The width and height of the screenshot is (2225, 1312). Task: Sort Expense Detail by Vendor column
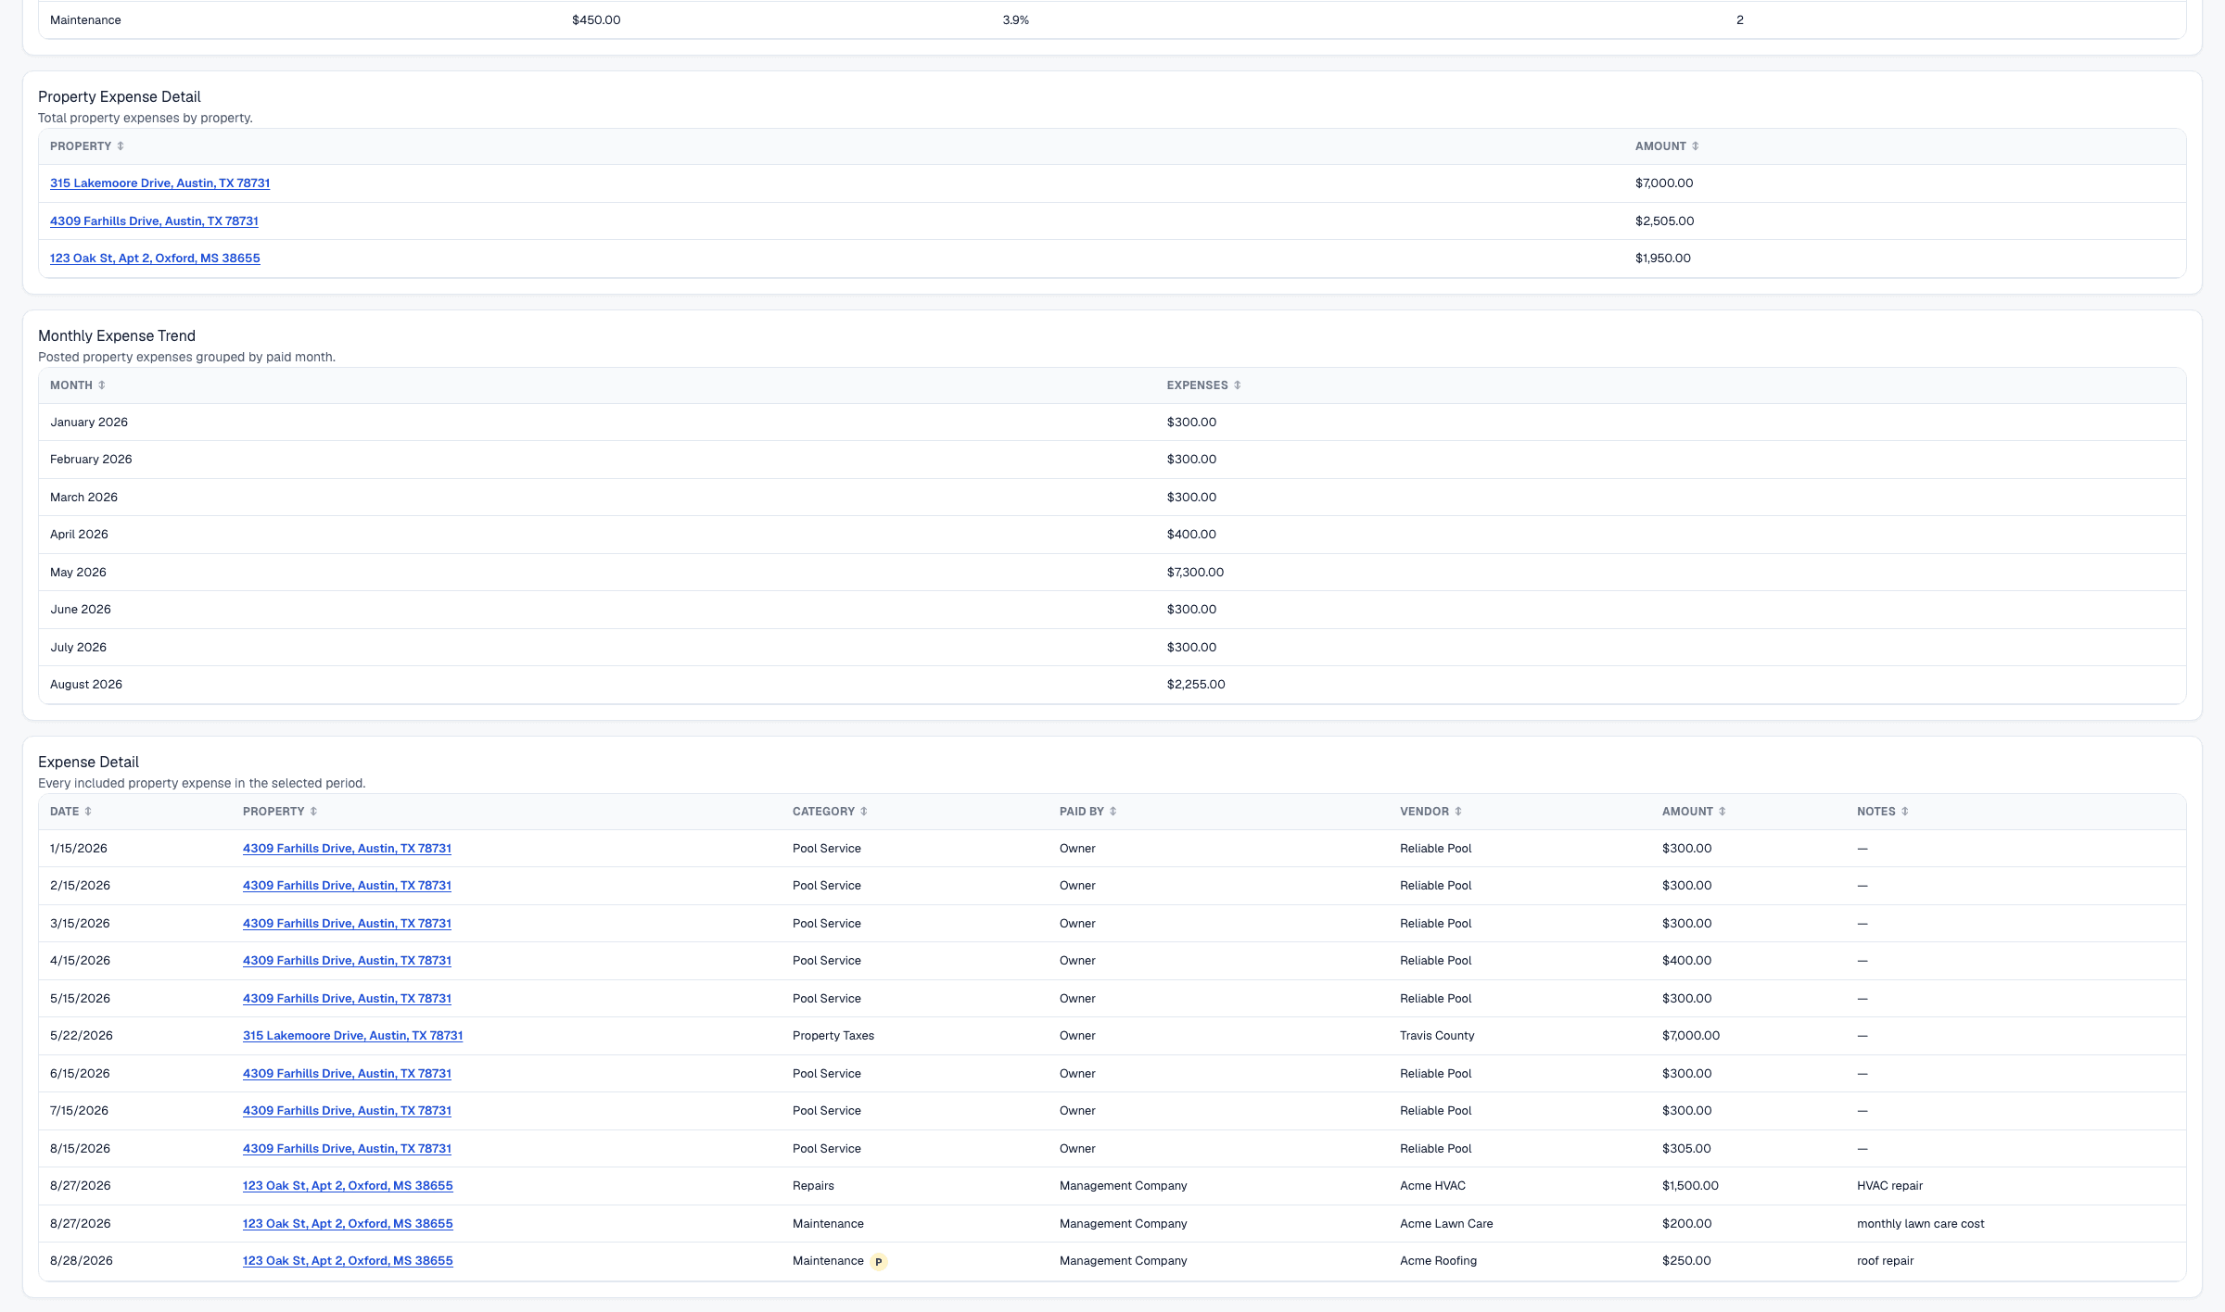1430,812
